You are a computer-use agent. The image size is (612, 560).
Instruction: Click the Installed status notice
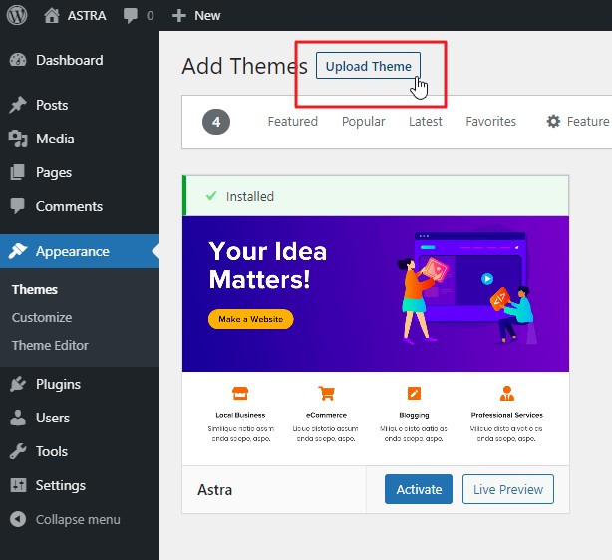[376, 196]
